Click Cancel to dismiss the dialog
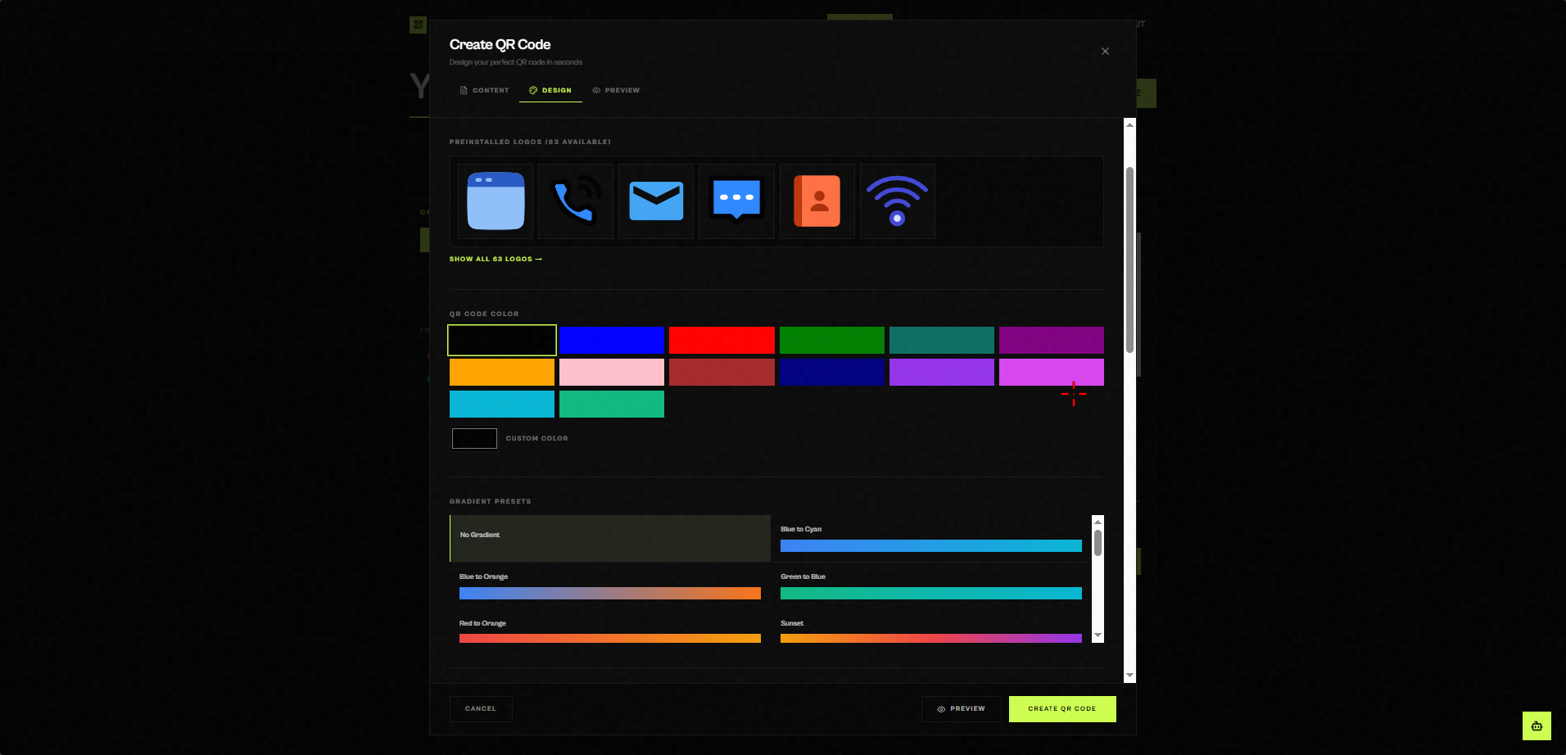 (480, 708)
